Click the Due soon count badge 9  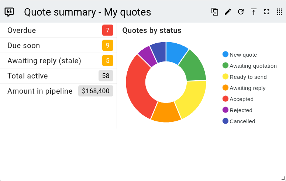108,46
